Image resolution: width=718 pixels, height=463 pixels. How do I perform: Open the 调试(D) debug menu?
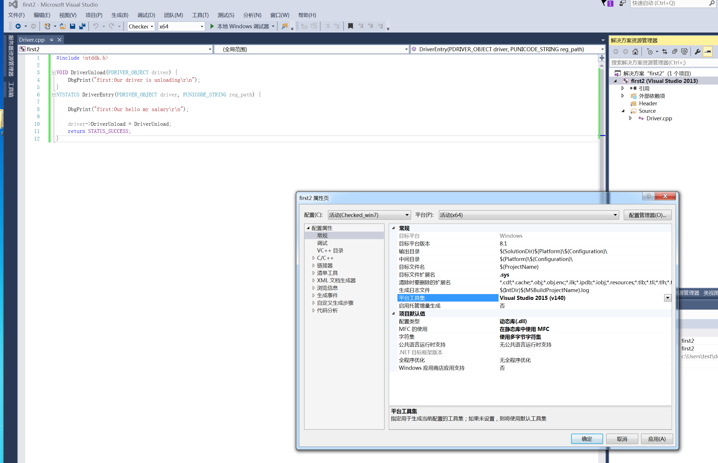coord(146,15)
